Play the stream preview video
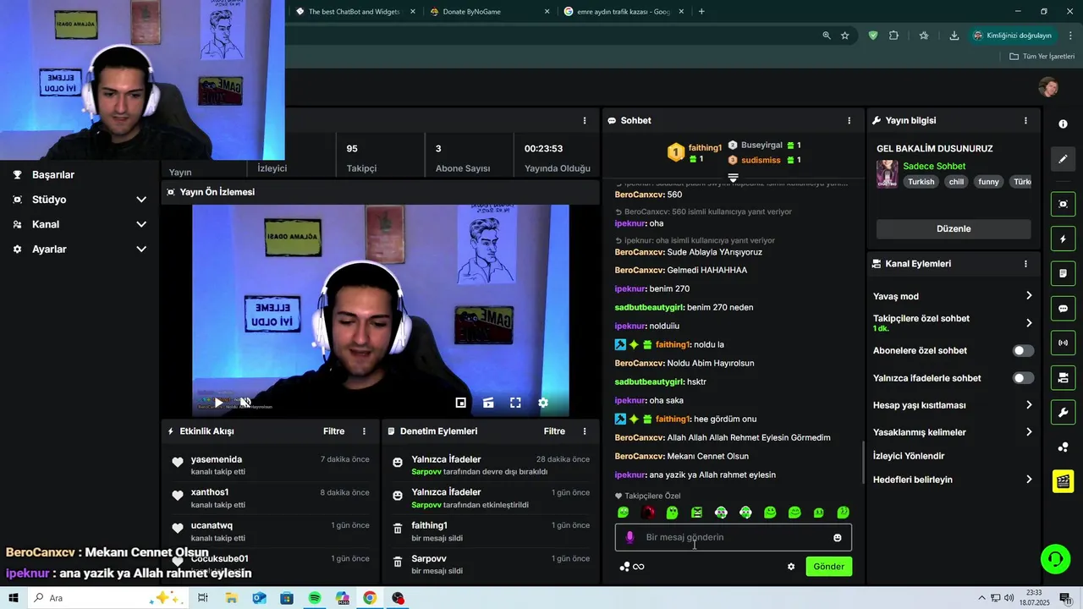This screenshot has height=609, width=1083. pyautogui.click(x=218, y=403)
